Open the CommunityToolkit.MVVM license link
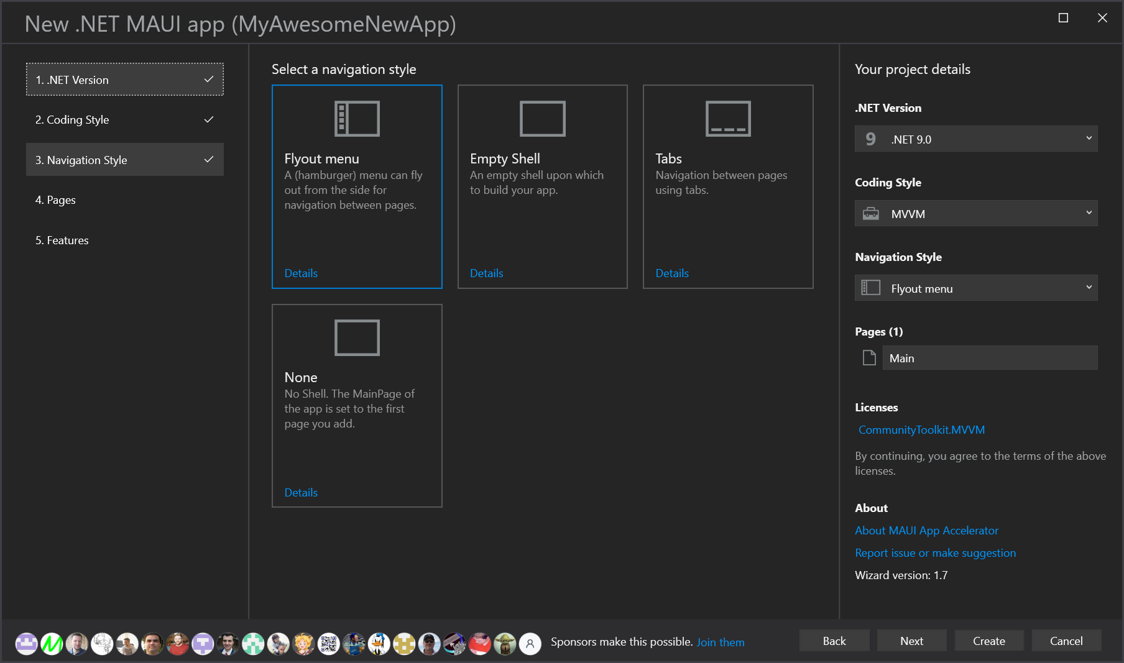This screenshot has height=663, width=1124. tap(921, 430)
